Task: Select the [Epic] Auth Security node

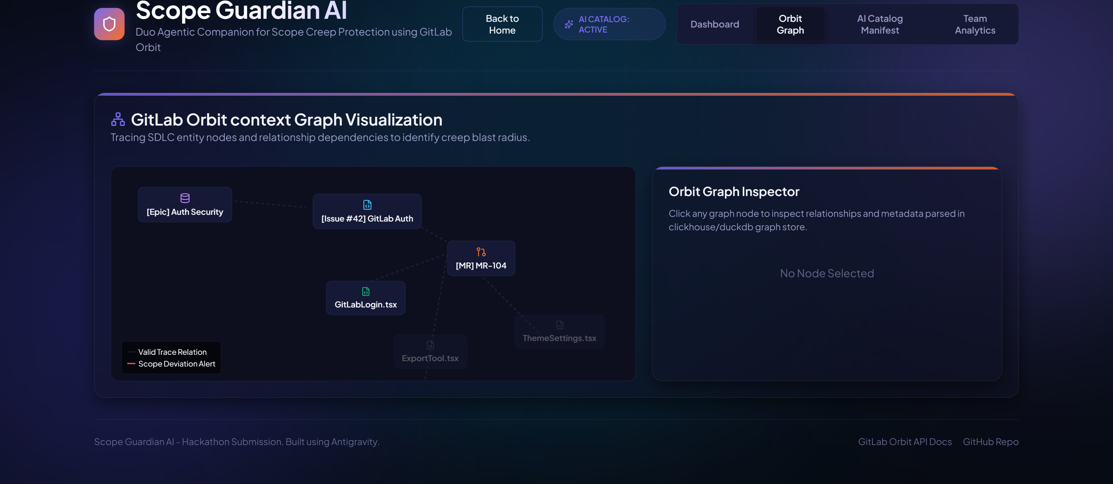Action: [185, 204]
